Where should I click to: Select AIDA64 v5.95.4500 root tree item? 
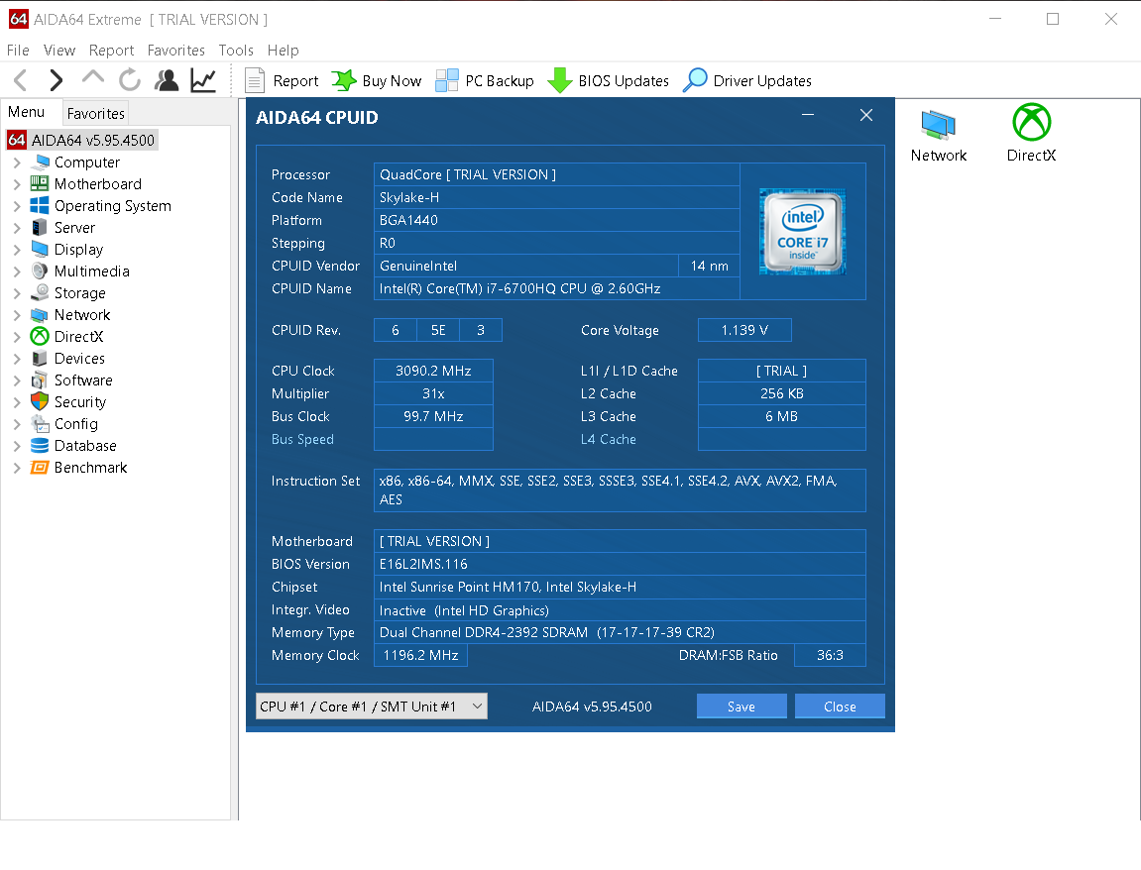[83, 140]
